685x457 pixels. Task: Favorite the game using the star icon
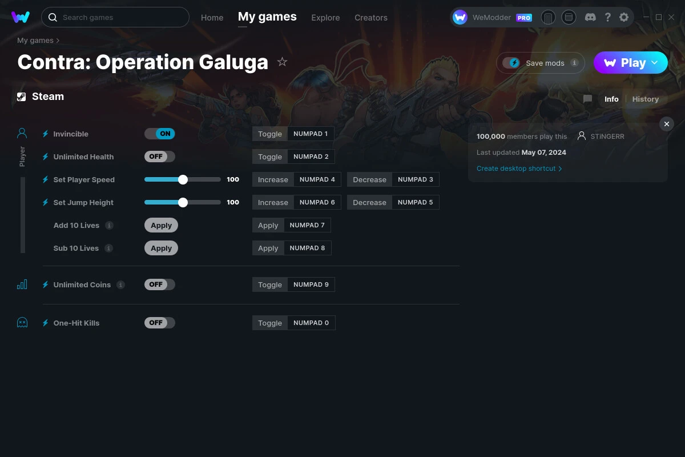pyautogui.click(x=282, y=62)
